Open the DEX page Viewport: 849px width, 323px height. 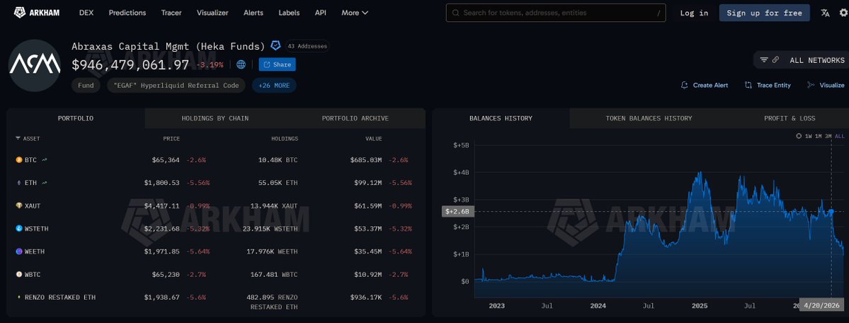(86, 13)
